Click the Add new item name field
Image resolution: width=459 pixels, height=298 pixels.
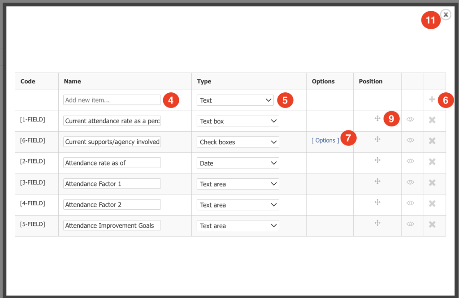[112, 100]
